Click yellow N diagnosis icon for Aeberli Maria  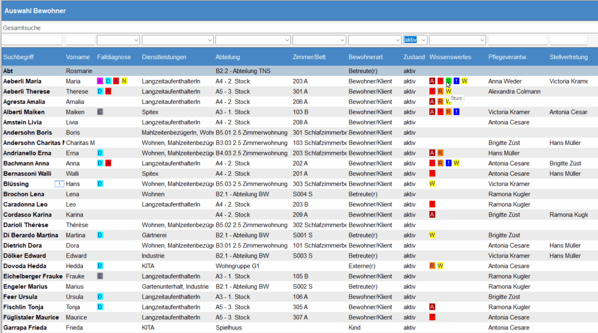click(124, 81)
